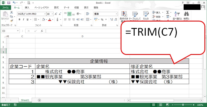
Task: Toggle Align Right horizontal alignment
Action: click(74, 20)
